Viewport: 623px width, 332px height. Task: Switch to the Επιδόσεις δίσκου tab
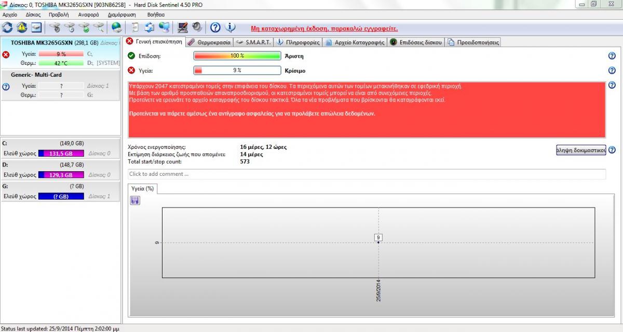point(416,42)
